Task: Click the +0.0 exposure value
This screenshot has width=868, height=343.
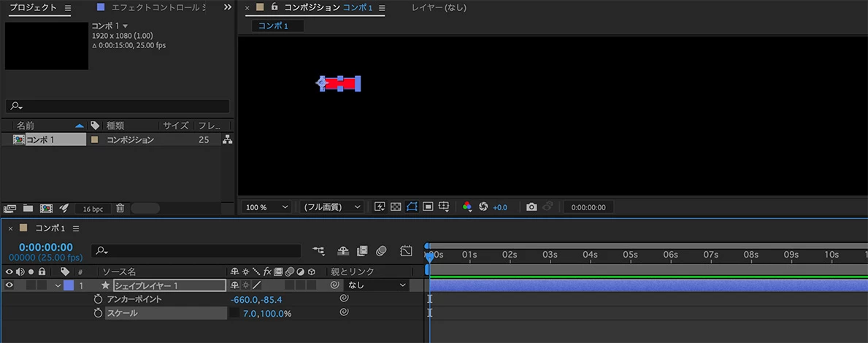Action: [x=500, y=207]
